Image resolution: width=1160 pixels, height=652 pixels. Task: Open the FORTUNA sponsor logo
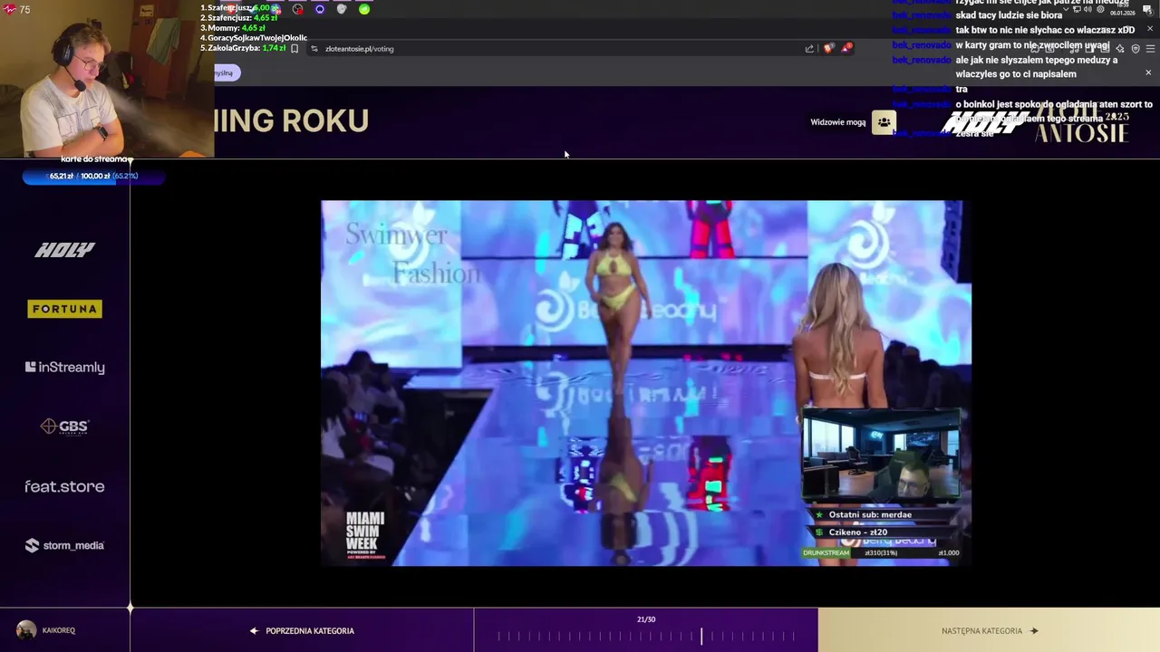point(64,309)
